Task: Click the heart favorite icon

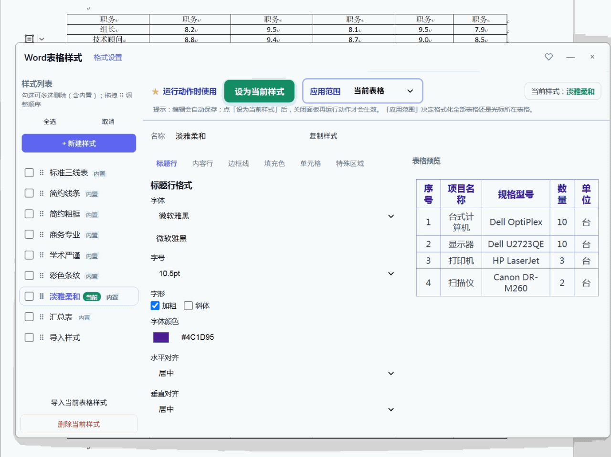Action: 549,57
